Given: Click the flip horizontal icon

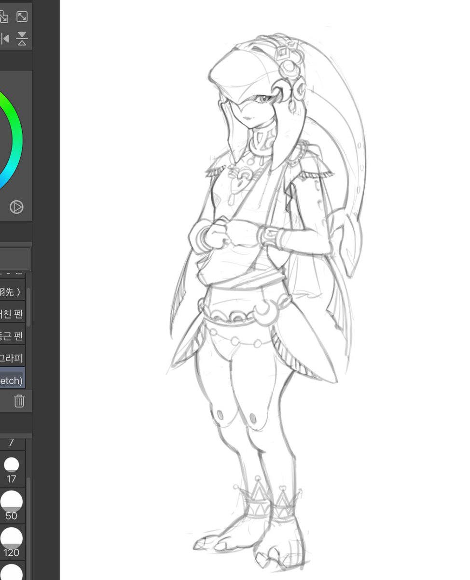Looking at the screenshot, I should click(x=4, y=38).
